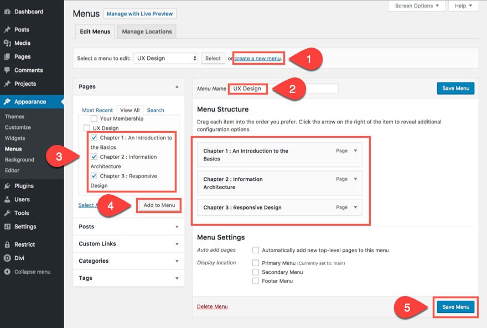This screenshot has width=487, height=328.
Task: Open Media via its sidebar icon
Action: 7,43
